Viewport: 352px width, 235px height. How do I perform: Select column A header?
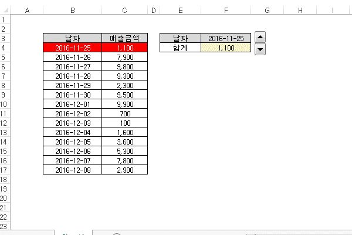[x=27, y=11]
